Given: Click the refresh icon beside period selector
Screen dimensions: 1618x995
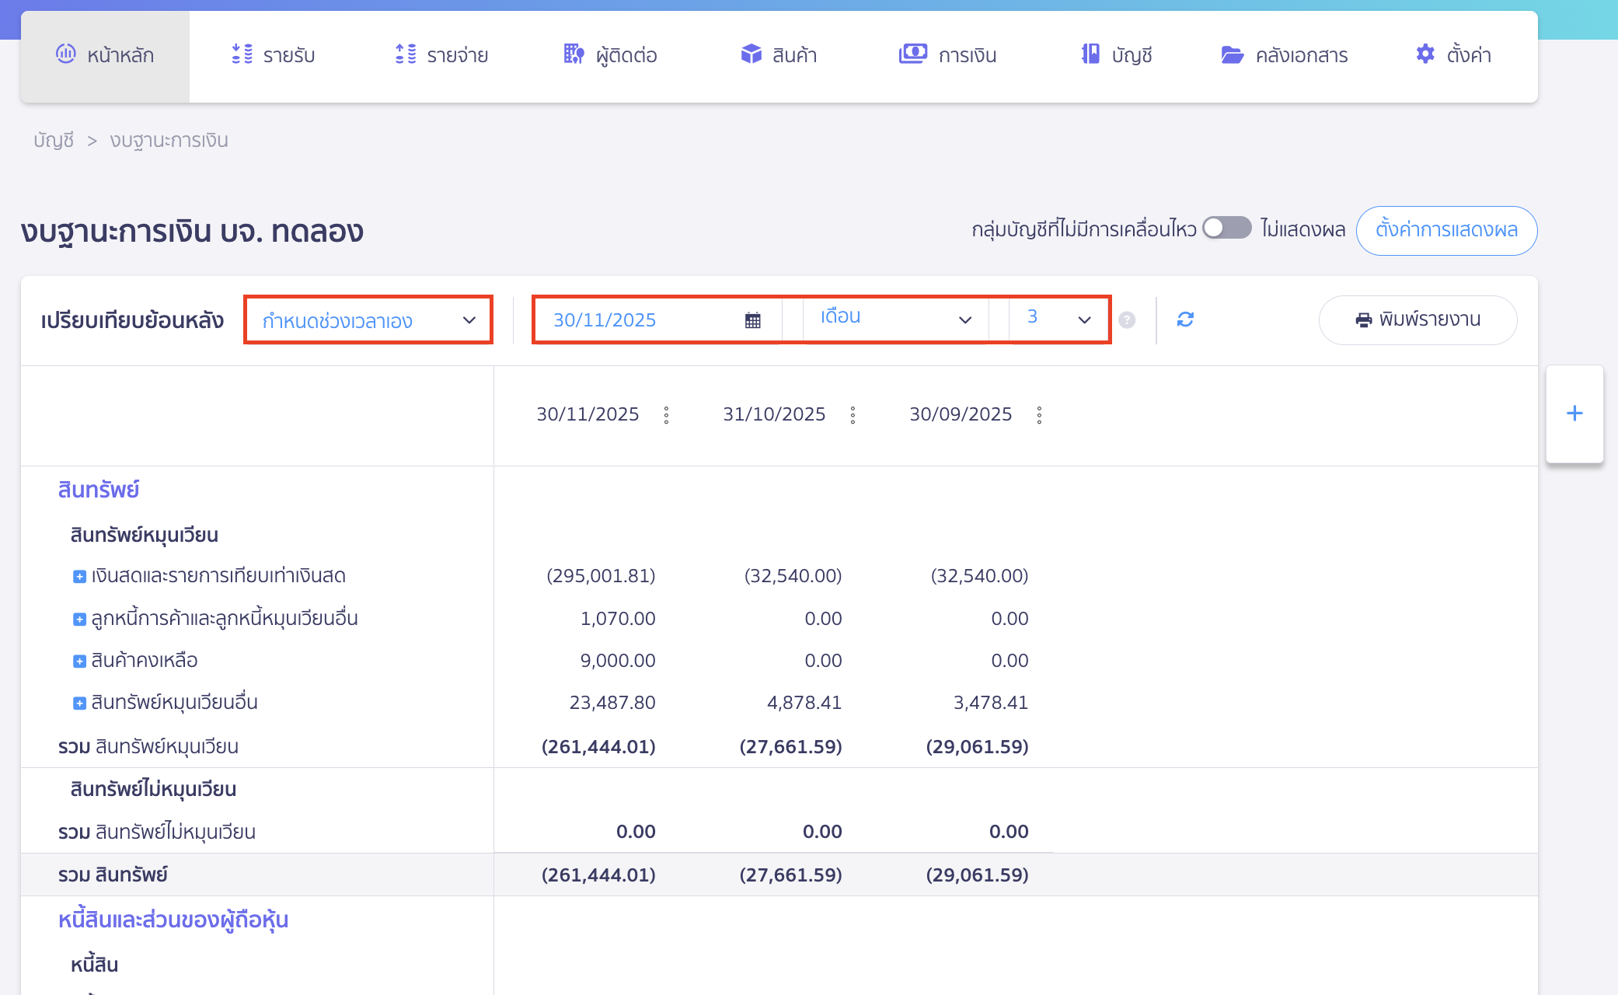Looking at the screenshot, I should point(1185,319).
